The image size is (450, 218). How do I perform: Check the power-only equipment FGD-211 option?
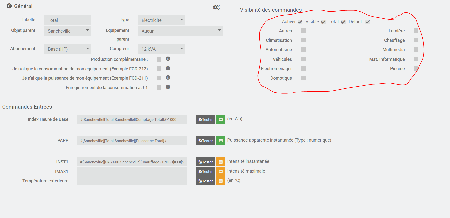pyautogui.click(x=159, y=78)
